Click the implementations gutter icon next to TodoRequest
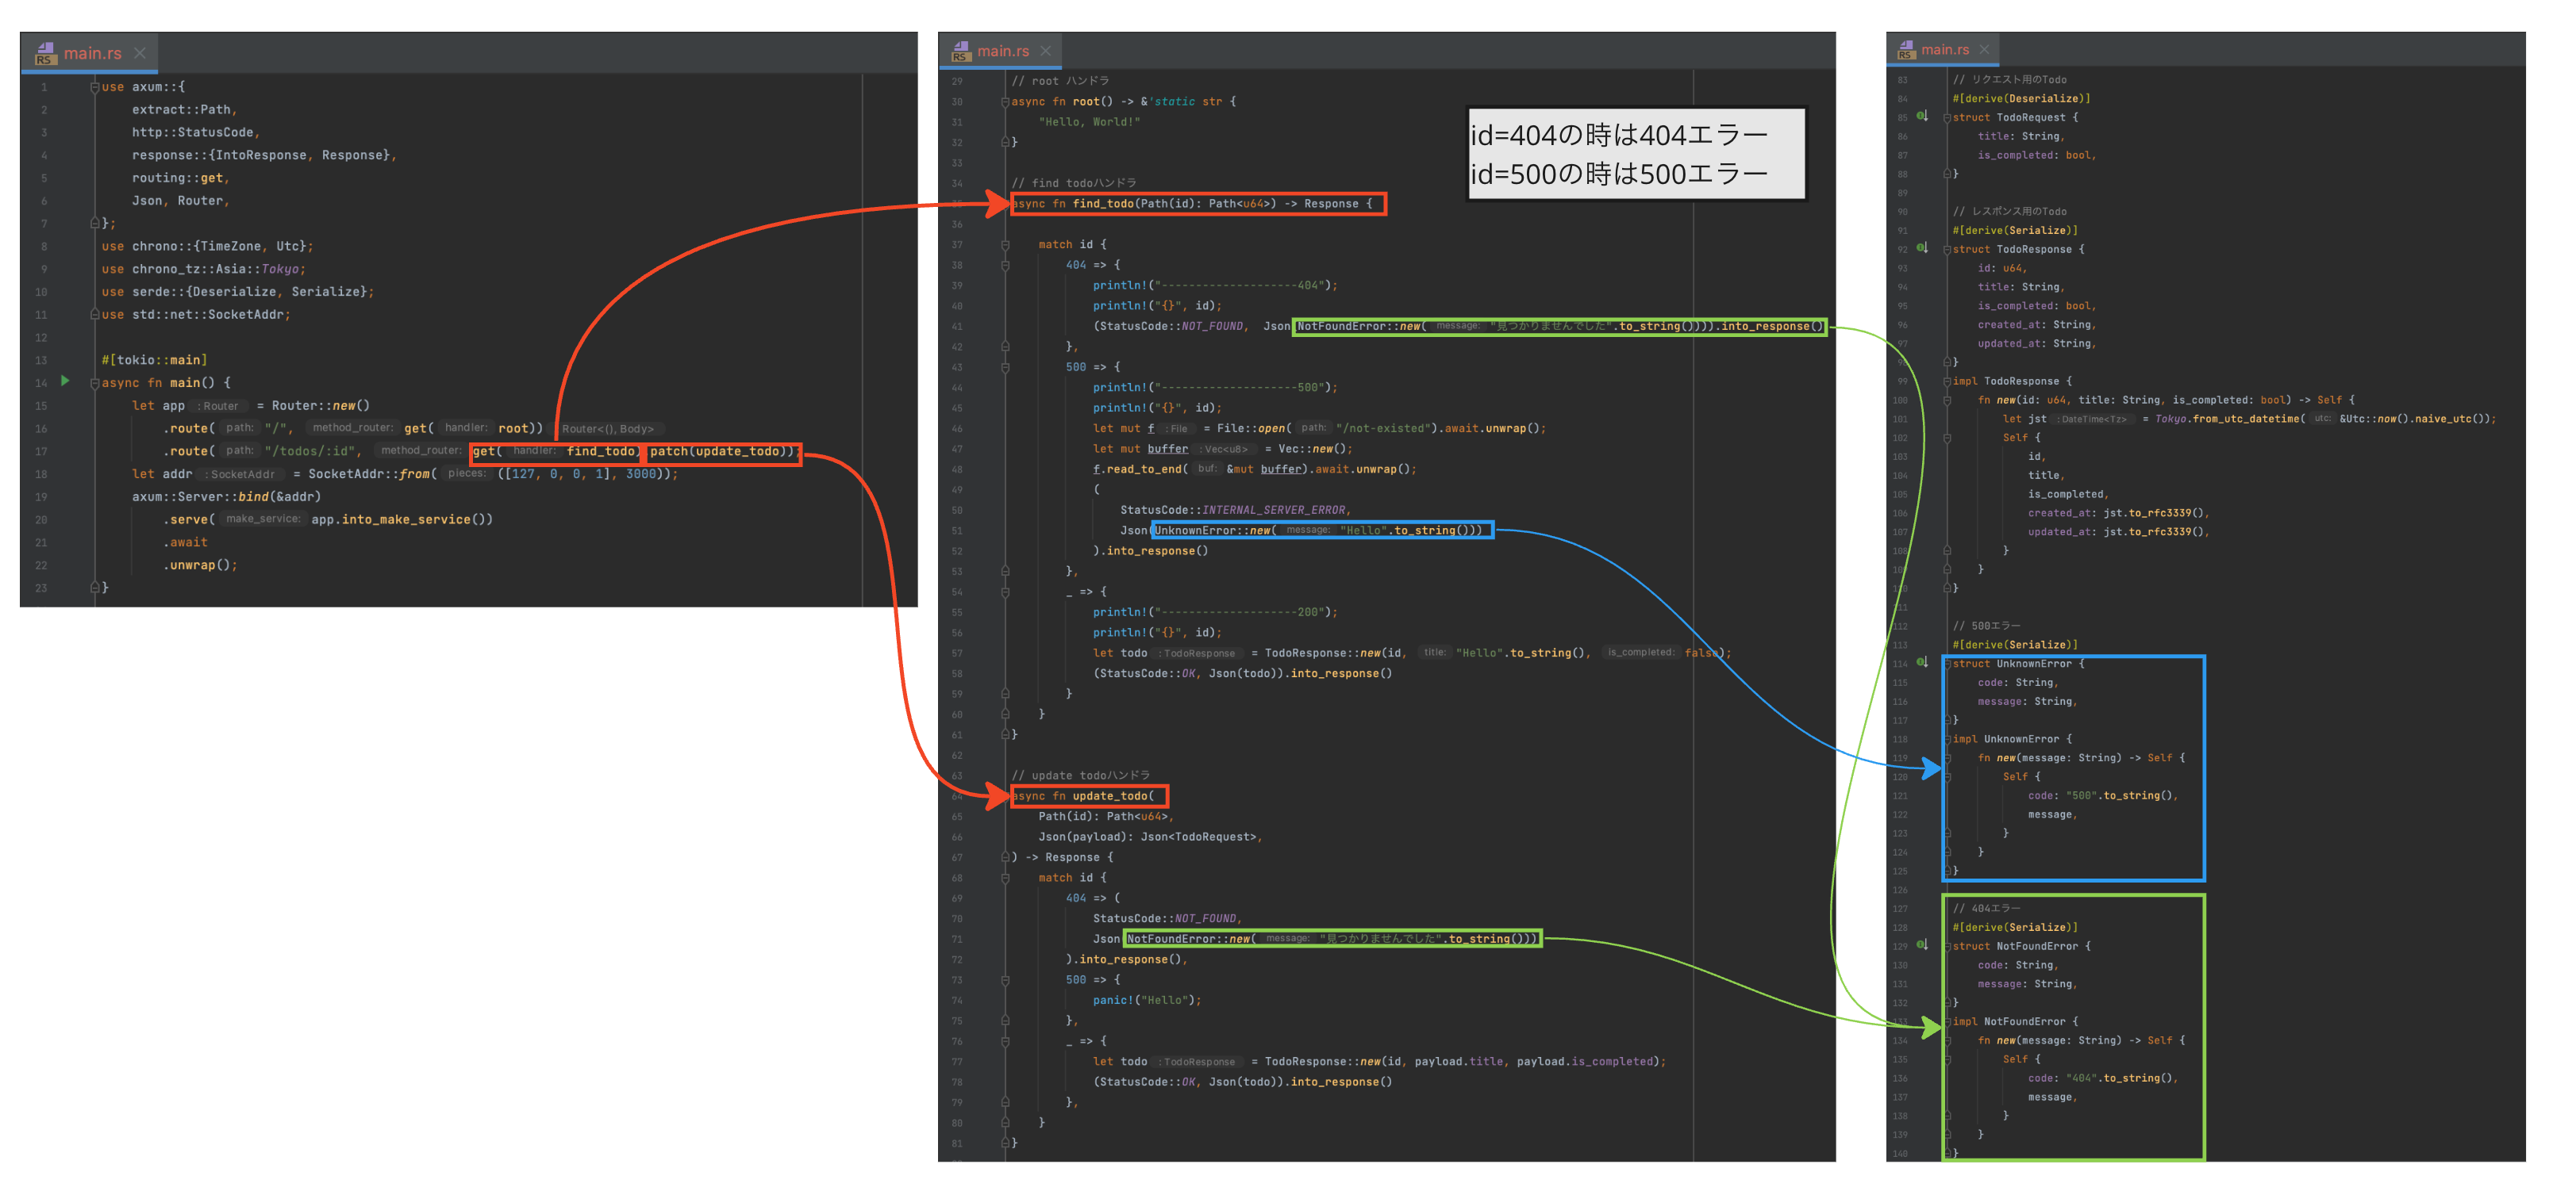Image resolution: width=2576 pixels, height=1191 pixels. point(1921,116)
